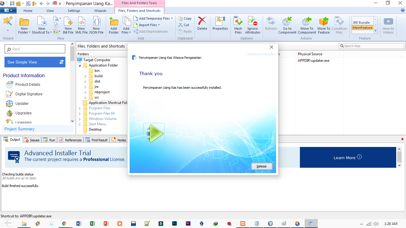Switch to the Find Result tab

(97, 140)
